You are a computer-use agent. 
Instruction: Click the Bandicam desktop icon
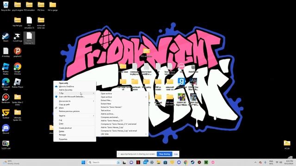click(x=6, y=98)
